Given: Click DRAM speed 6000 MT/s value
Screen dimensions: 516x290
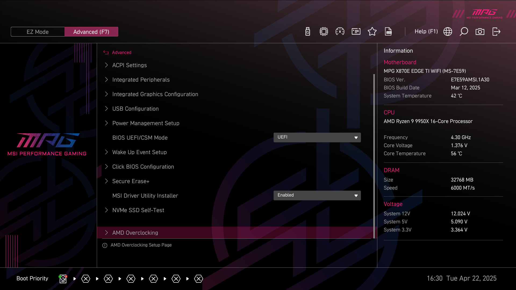Looking at the screenshot, I should pos(463,188).
